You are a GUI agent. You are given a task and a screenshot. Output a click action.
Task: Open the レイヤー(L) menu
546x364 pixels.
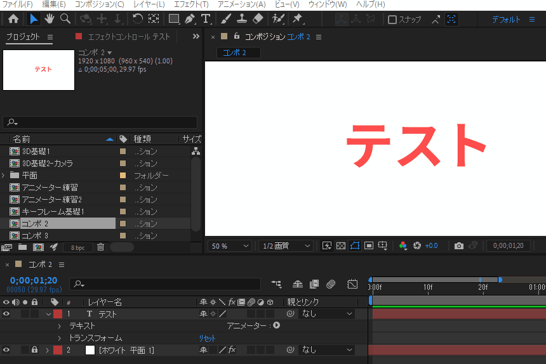tap(149, 4)
